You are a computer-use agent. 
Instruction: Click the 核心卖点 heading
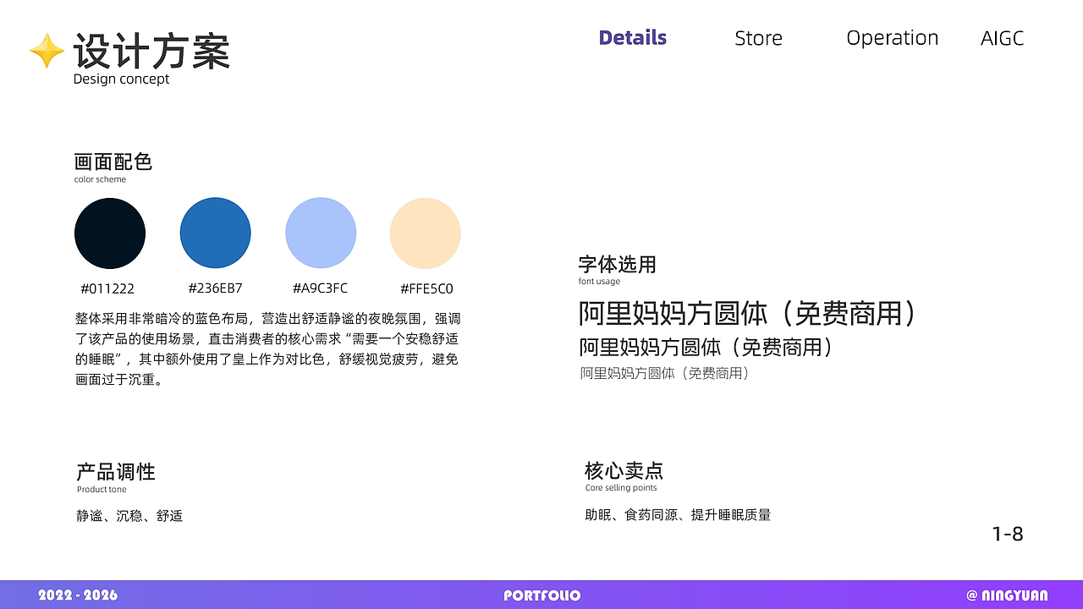click(624, 470)
